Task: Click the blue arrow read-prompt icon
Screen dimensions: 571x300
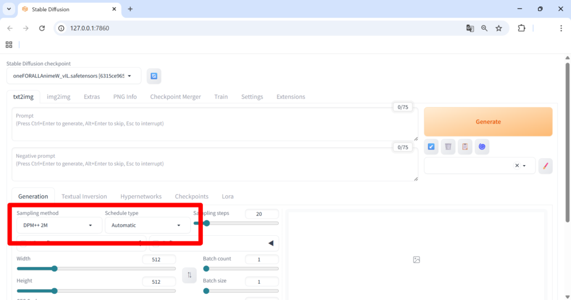Action: 431,147
